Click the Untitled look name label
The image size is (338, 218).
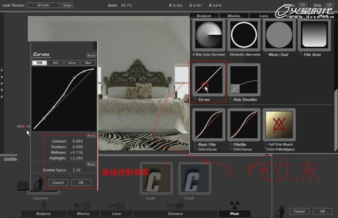pyautogui.click(x=10, y=159)
